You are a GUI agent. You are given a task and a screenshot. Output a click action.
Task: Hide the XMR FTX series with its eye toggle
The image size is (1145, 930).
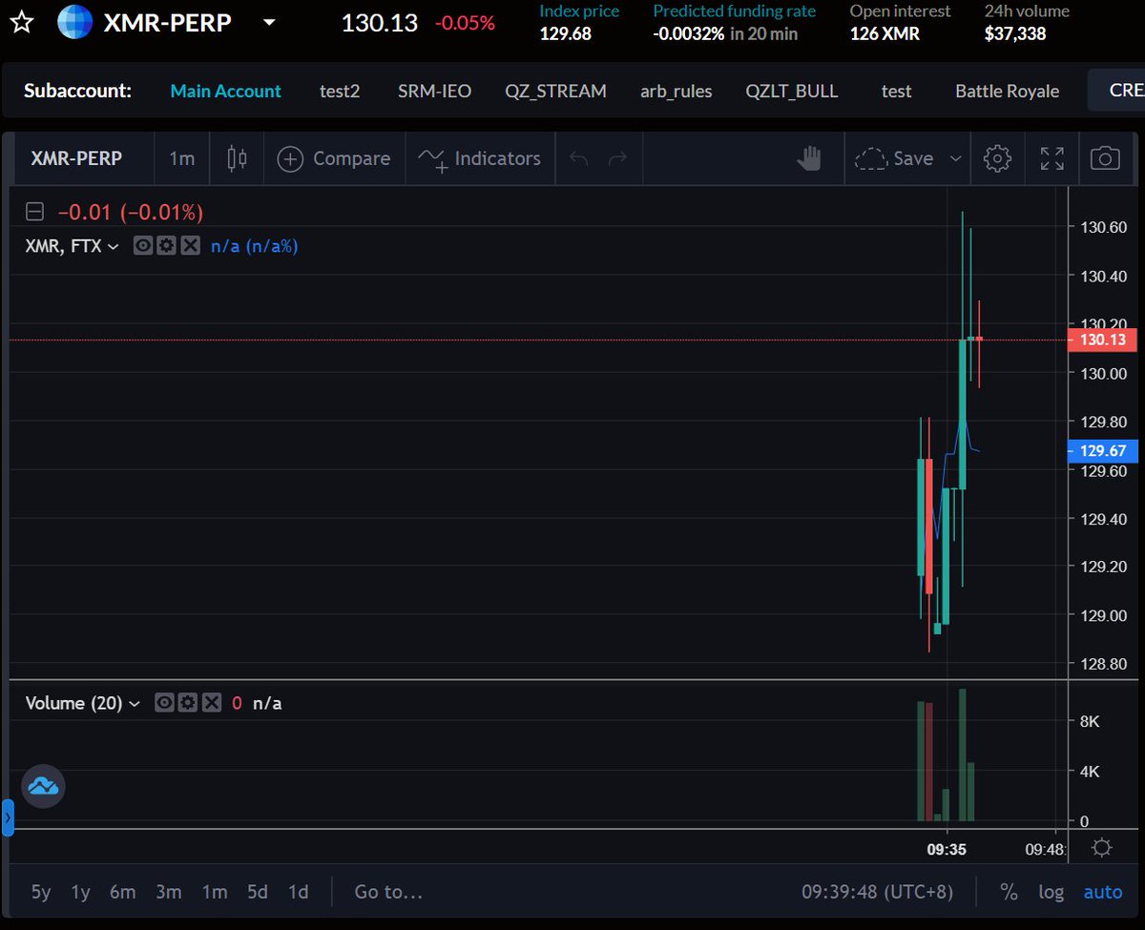coord(143,245)
